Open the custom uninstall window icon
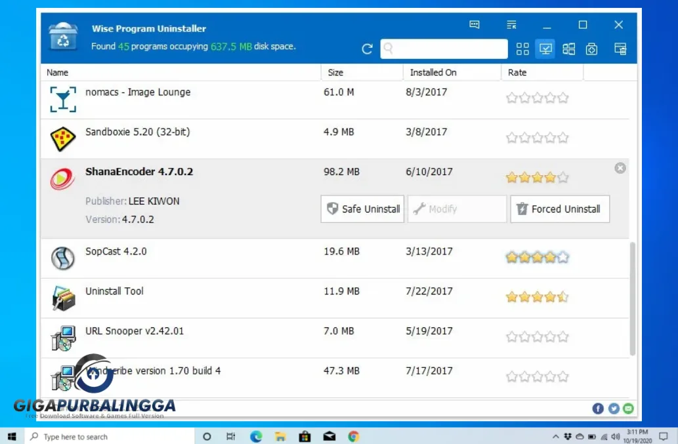This screenshot has height=444, width=678. [x=620, y=49]
